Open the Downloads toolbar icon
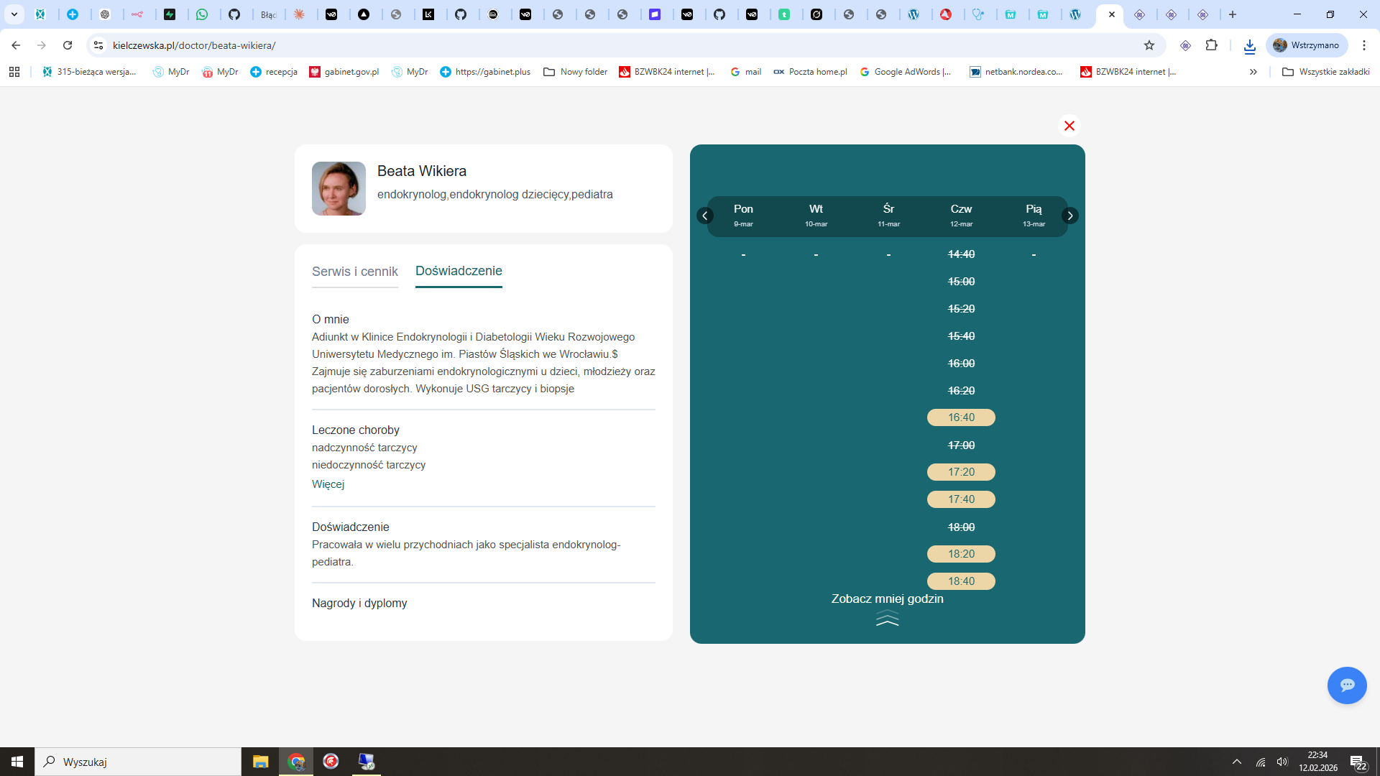The height and width of the screenshot is (776, 1380). pyautogui.click(x=1250, y=45)
